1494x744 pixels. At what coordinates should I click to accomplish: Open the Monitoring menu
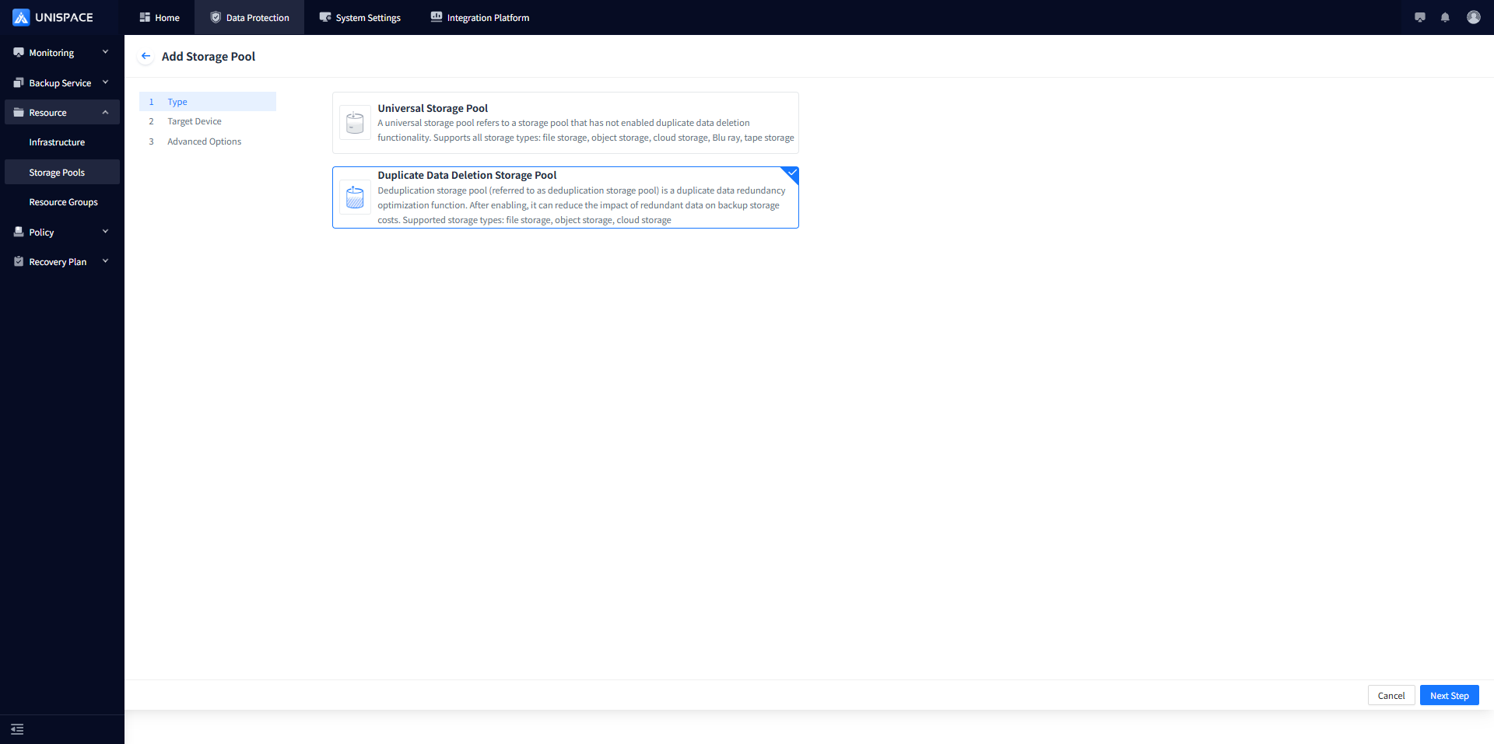(x=62, y=53)
